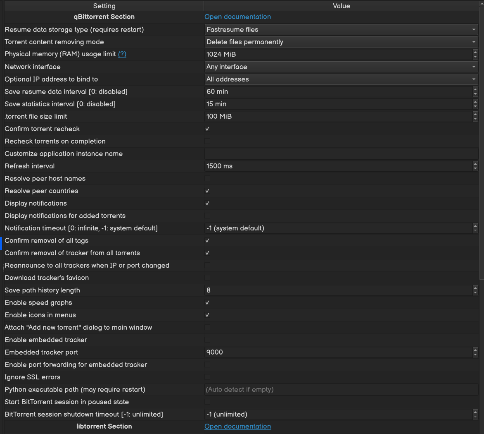
Task: Check Ignore SSL errors option
Action: [207, 377]
